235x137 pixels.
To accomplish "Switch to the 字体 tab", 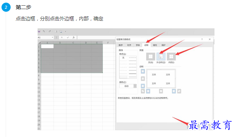I will (x=138, y=45).
